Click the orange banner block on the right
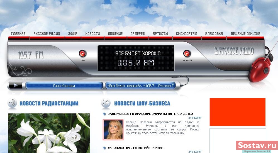 238,112
